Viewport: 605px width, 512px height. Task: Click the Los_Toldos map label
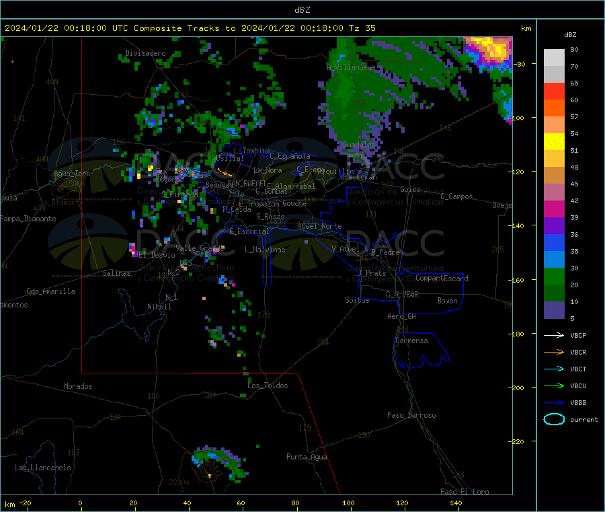tap(268, 386)
